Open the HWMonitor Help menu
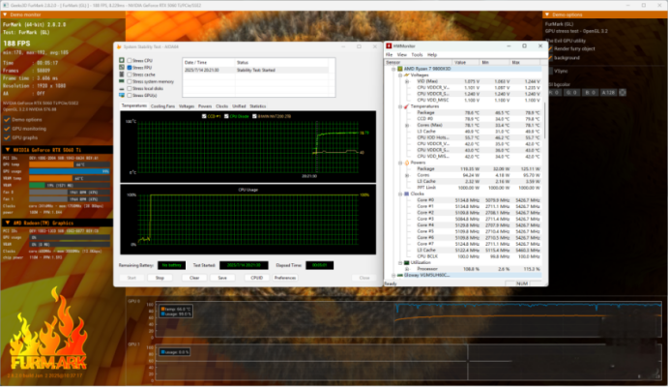This screenshot has width=669, height=388. coord(432,54)
